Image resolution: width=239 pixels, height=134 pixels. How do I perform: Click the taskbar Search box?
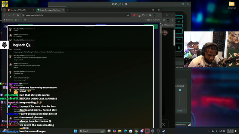pyautogui.click(x=92, y=131)
